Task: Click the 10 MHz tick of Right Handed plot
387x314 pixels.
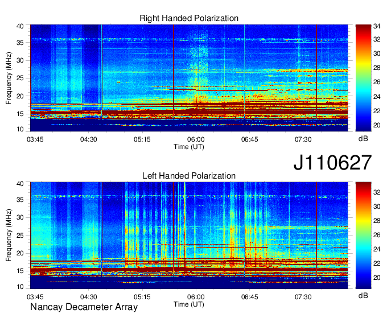Action: point(20,129)
